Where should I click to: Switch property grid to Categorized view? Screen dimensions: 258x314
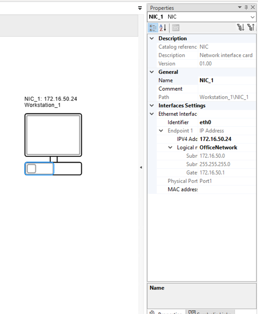pyautogui.click(x=153, y=28)
